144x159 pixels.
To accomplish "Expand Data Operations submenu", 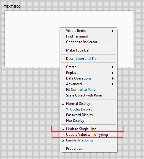I will coord(88,78).
